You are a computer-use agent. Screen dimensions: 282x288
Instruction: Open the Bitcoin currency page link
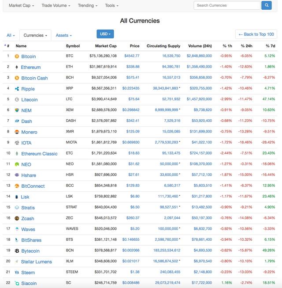pos(29,57)
